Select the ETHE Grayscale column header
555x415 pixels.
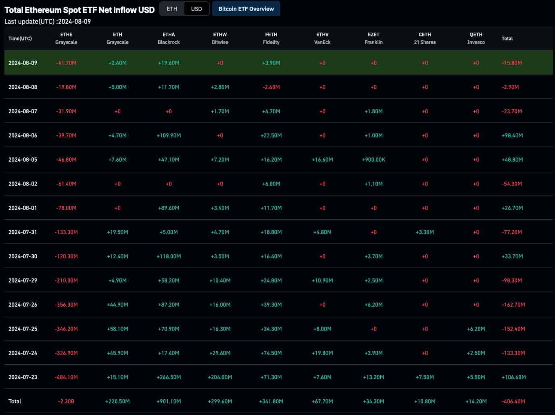66,38
